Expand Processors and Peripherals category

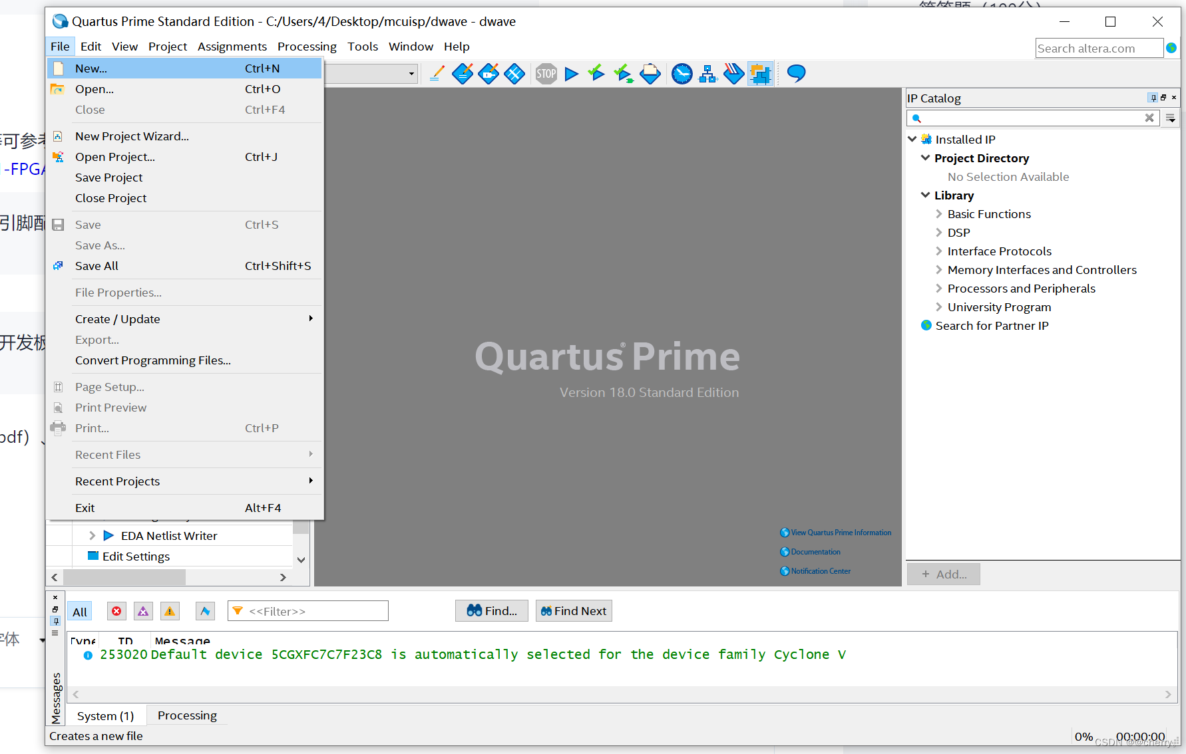tap(939, 288)
